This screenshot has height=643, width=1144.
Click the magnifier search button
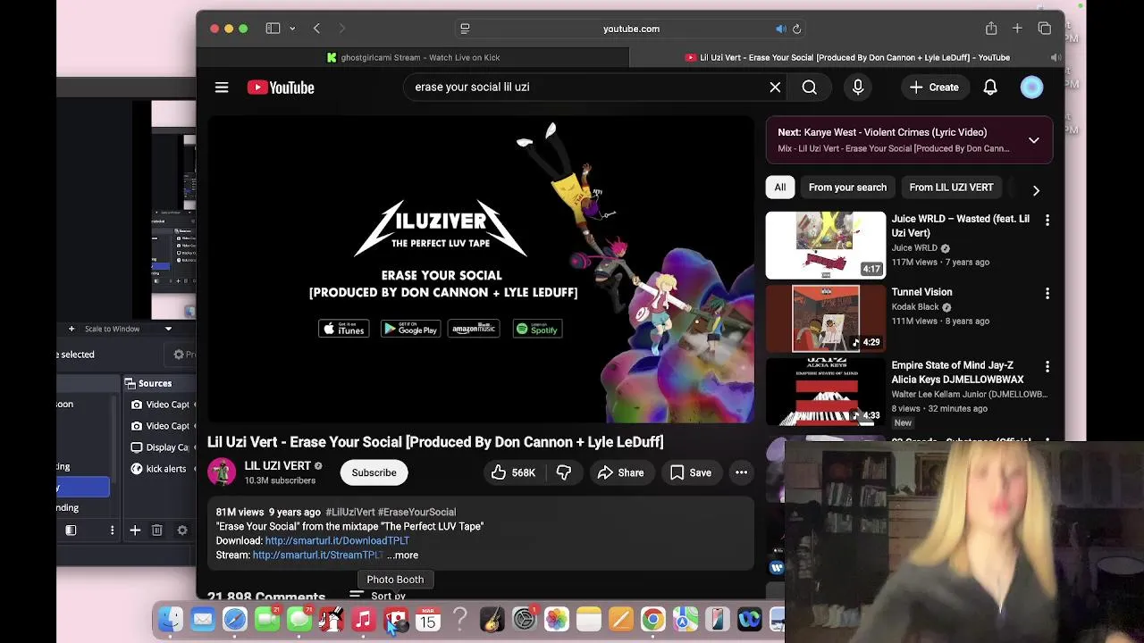pyautogui.click(x=809, y=88)
